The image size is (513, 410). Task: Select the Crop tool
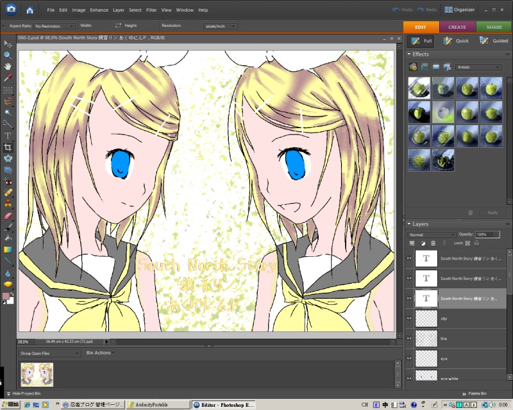click(x=8, y=147)
